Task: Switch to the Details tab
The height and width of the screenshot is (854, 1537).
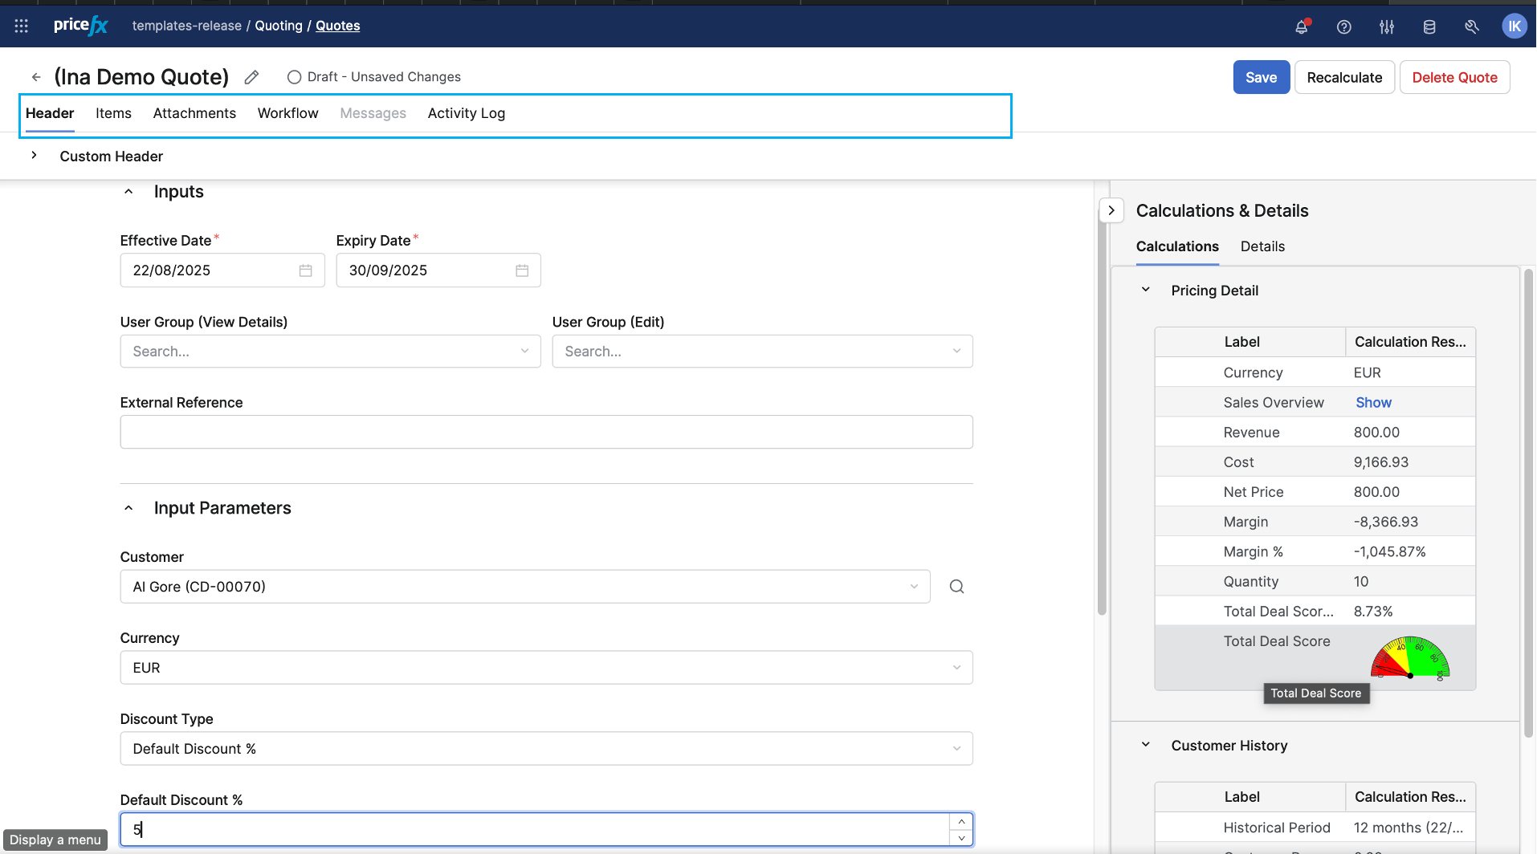Action: (x=1262, y=246)
